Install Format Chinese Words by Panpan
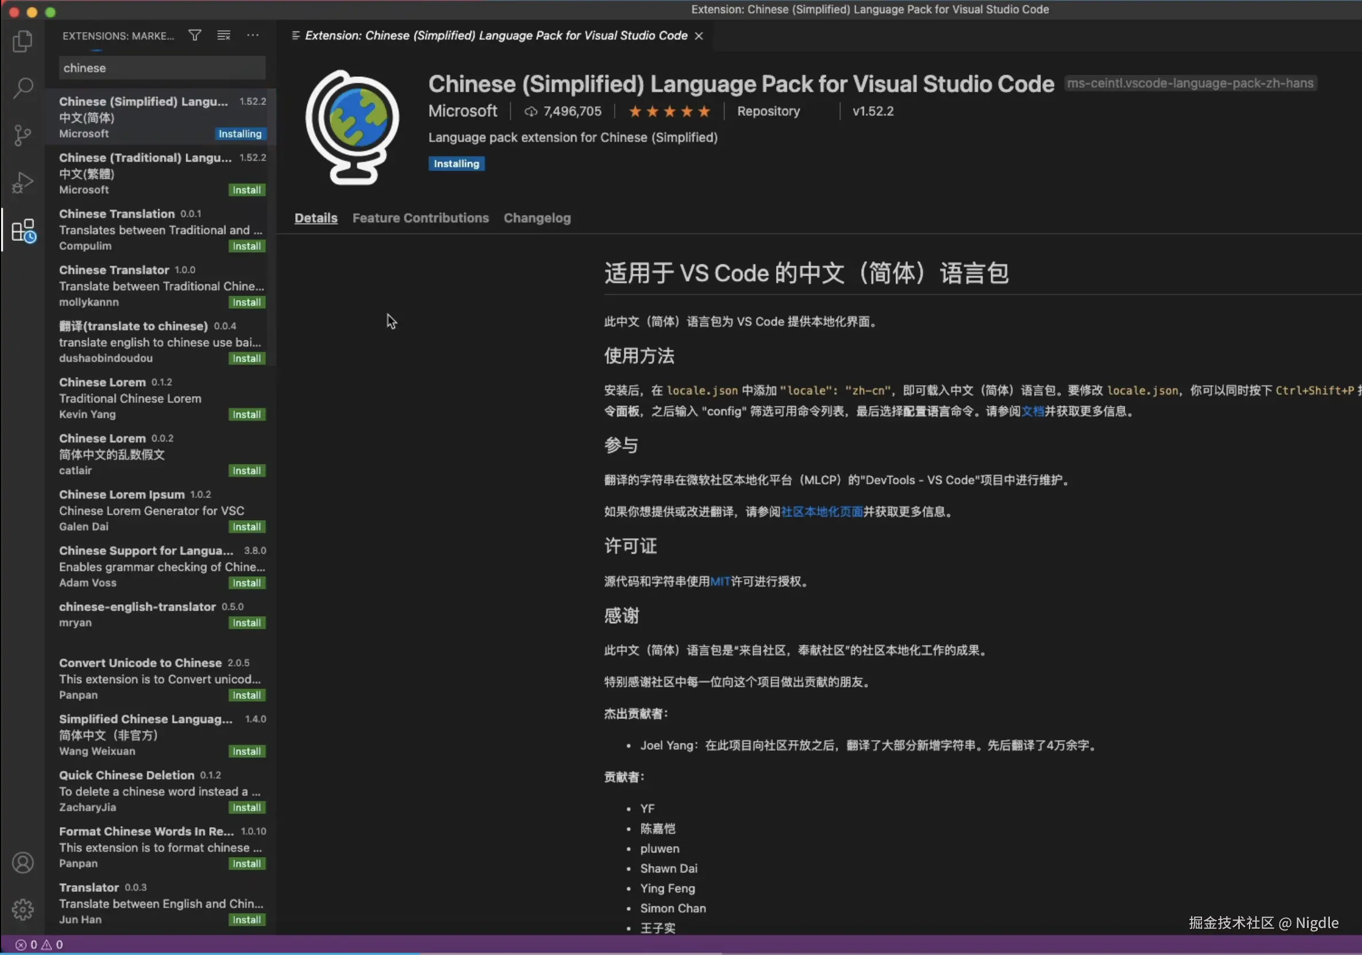This screenshot has height=955, width=1362. pos(246,864)
